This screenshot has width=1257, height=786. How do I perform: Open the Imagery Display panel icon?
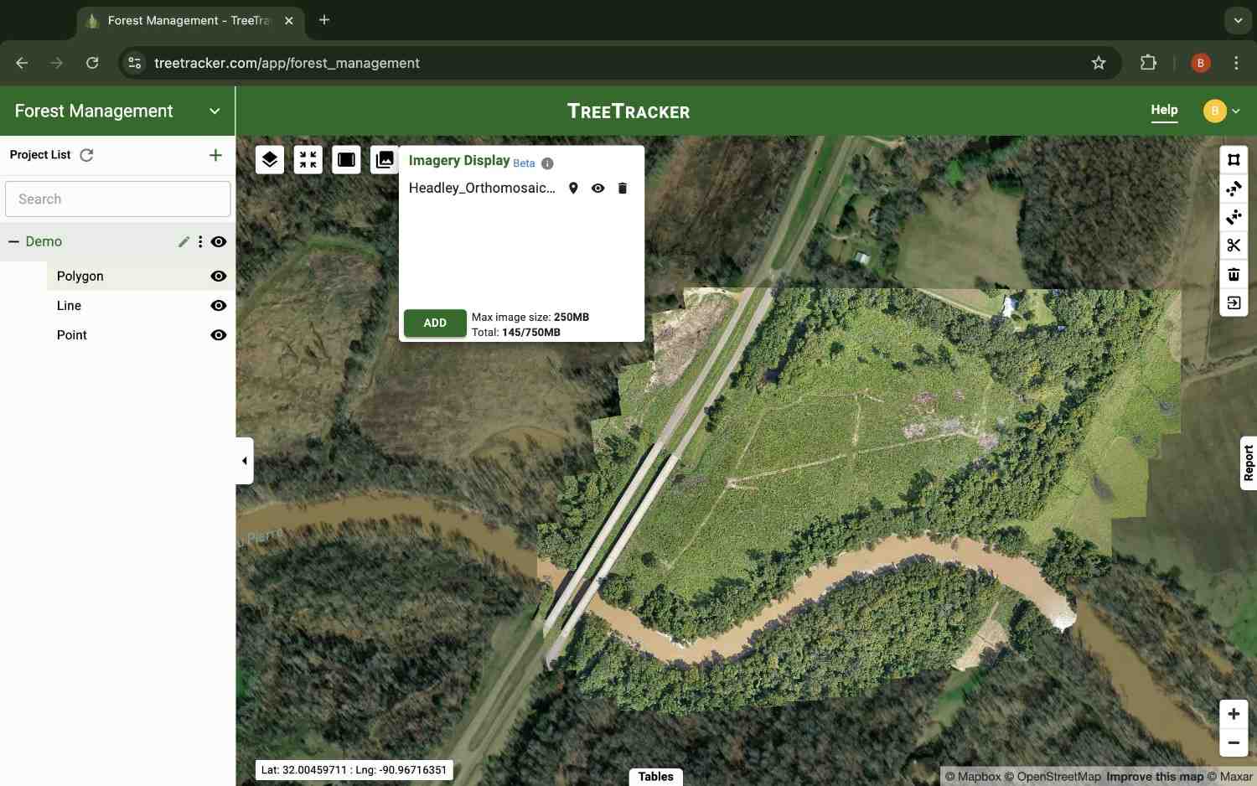[385, 159]
